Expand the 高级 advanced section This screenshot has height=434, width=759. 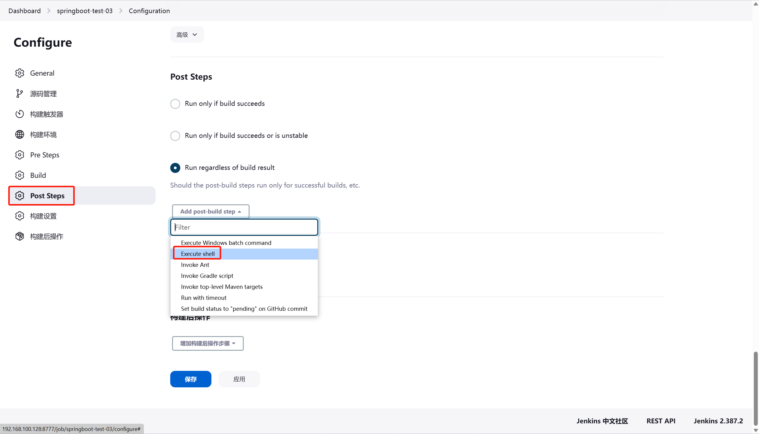click(187, 35)
